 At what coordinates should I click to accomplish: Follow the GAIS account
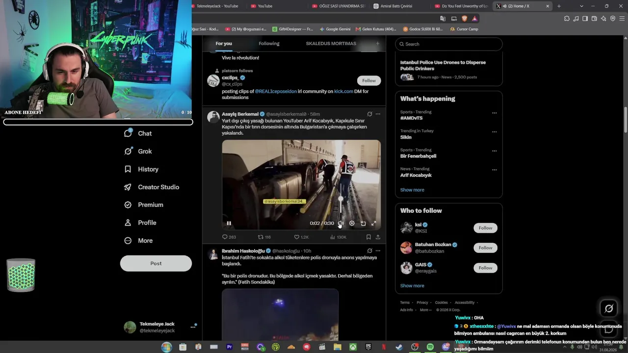(x=485, y=268)
